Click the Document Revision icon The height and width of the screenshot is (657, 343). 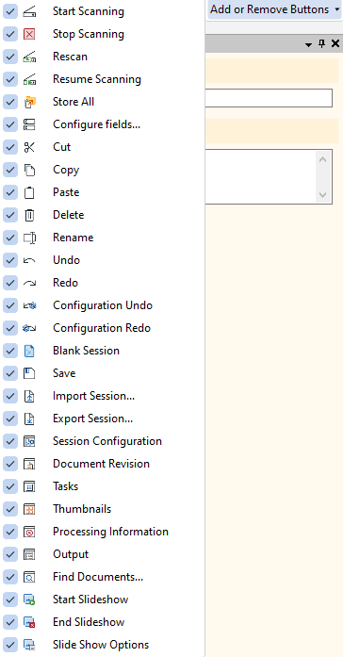(x=29, y=464)
